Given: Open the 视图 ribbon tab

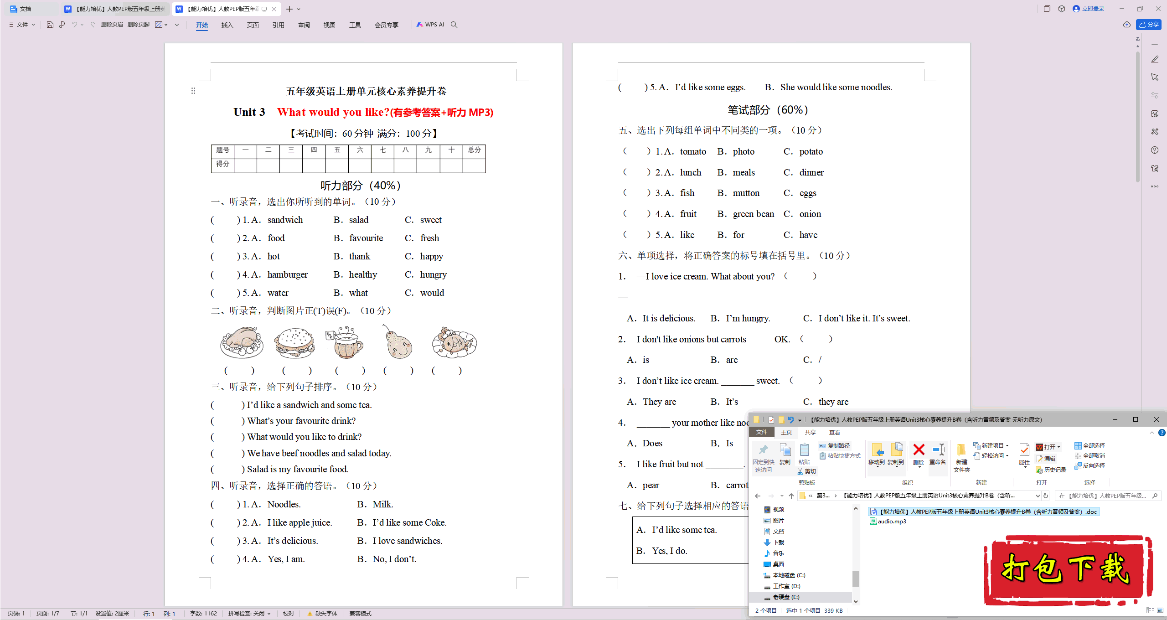Looking at the screenshot, I should click(329, 25).
